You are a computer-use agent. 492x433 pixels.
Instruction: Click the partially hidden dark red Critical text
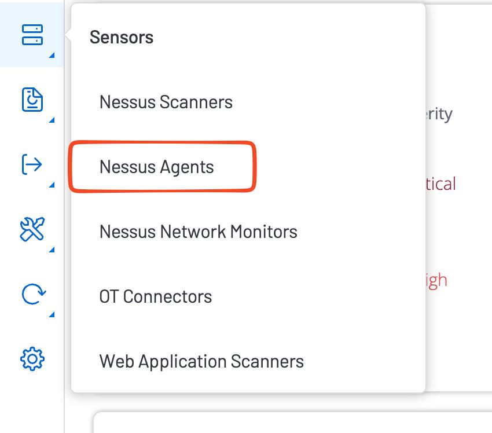click(x=441, y=184)
